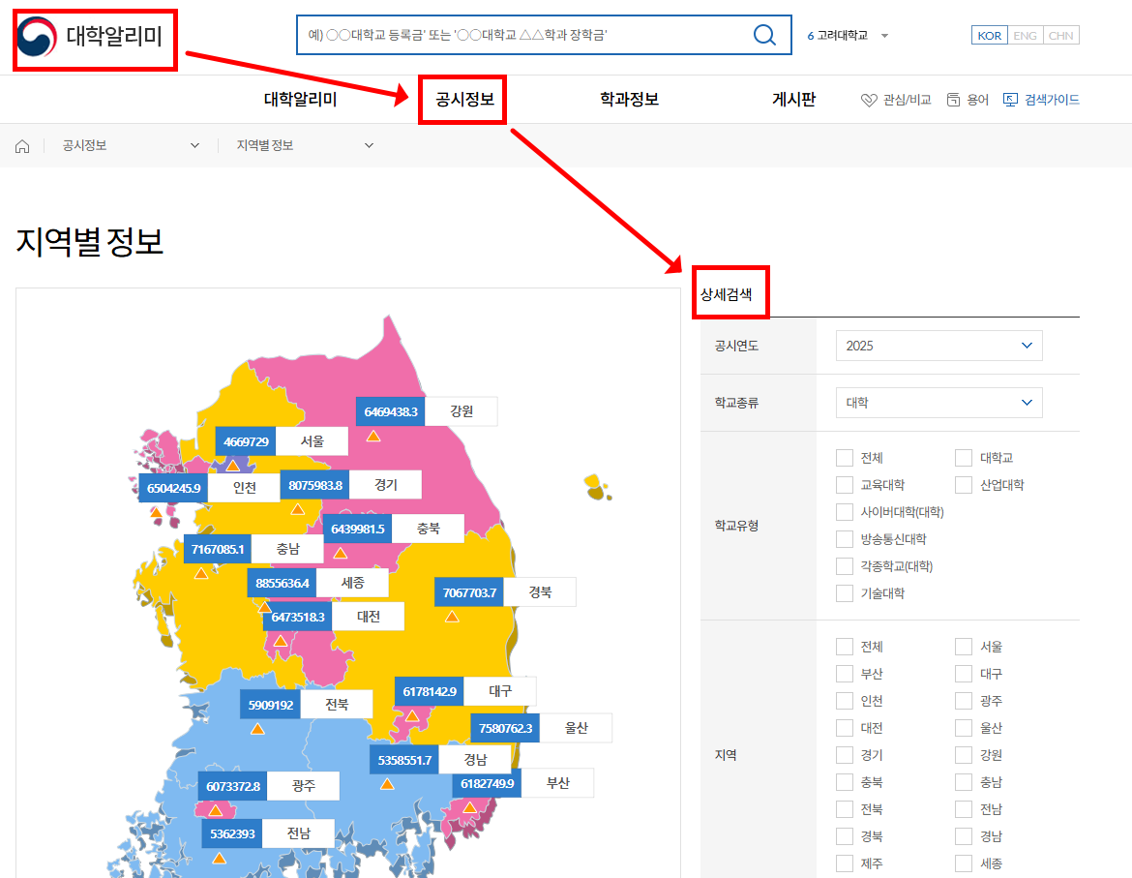Switch language to ENG
1132x878 pixels.
coord(1026,36)
